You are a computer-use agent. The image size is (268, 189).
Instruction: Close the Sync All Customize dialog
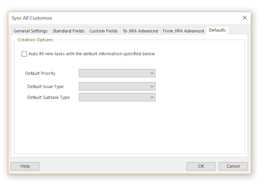[x=244, y=18]
